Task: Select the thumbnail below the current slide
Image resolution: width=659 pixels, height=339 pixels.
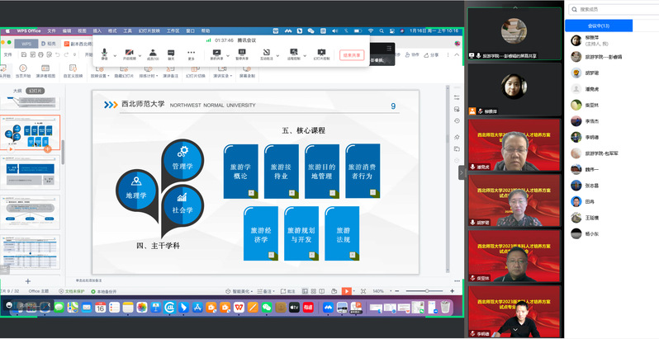Action: 31,172
